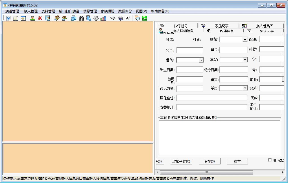Image resolution: width=288 pixels, height=183 pixels.
Task: Focus the 民族 input field
Action: (271, 98)
